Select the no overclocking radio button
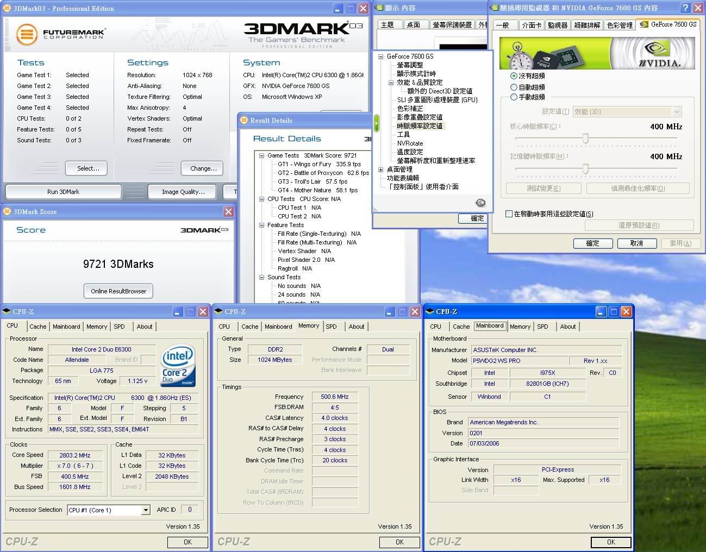The width and height of the screenshot is (706, 552). click(x=514, y=76)
